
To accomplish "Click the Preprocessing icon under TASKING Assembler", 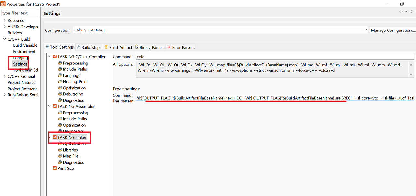I will (x=60, y=113).
